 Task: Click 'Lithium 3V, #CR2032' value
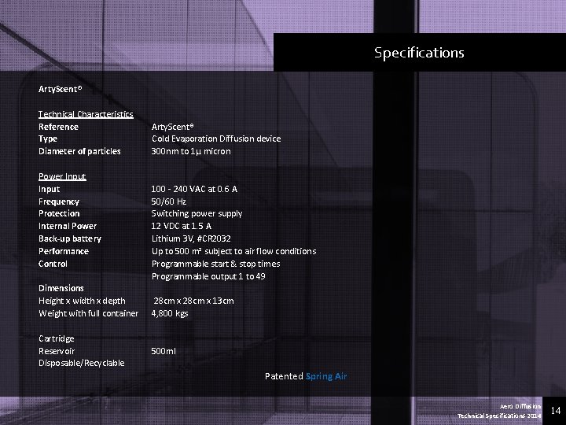pos(191,238)
